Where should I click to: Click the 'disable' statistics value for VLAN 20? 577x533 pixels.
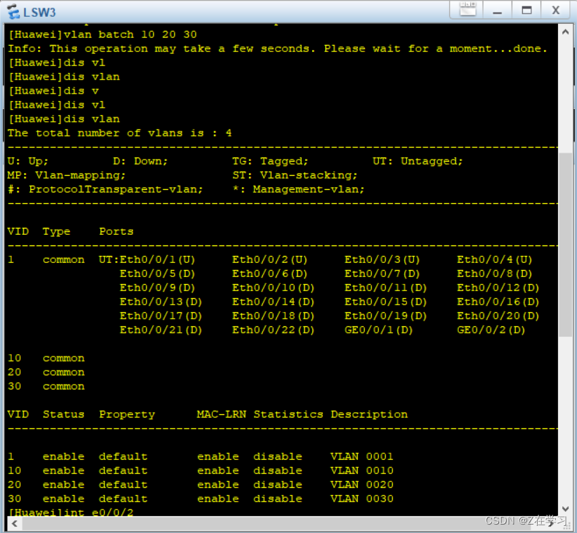[x=278, y=484]
